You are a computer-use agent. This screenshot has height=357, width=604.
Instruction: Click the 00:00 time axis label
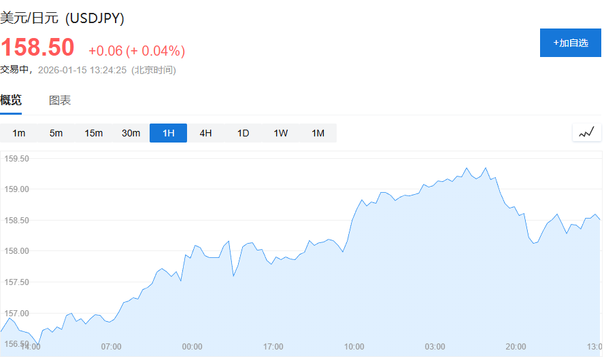pyautogui.click(x=192, y=347)
